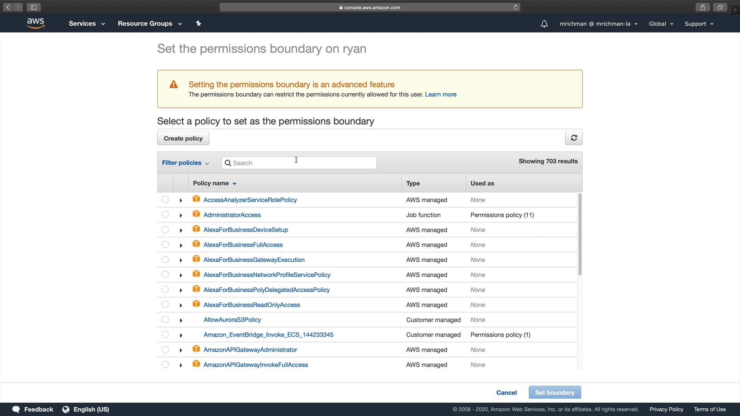Expand the AlexaForBusinessFullAccess row arrow
The image size is (740, 416).
coord(181,245)
